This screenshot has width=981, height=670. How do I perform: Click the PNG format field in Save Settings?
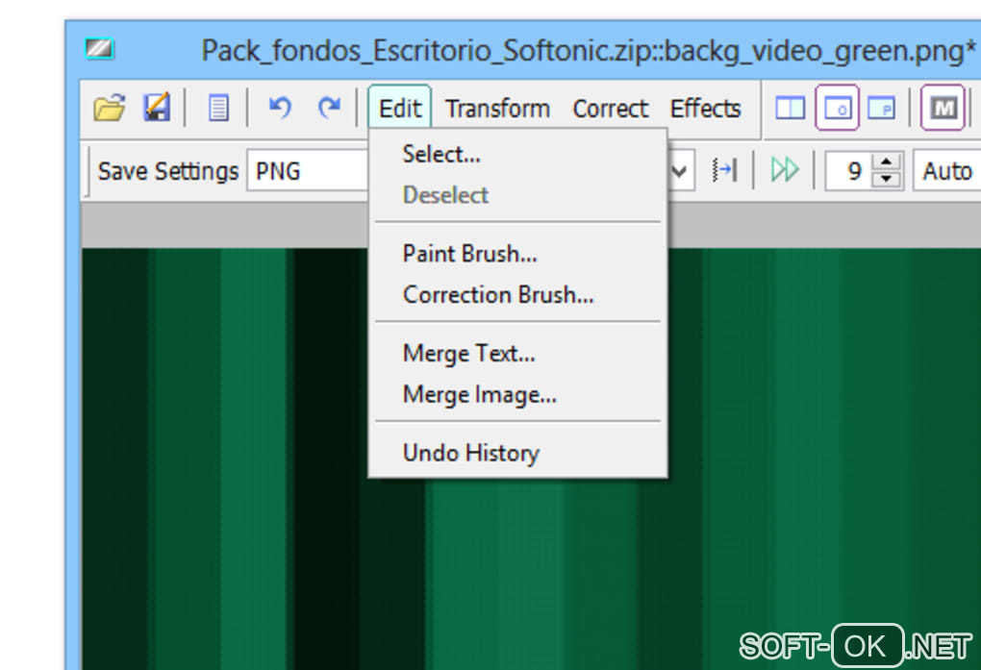pyautogui.click(x=309, y=170)
